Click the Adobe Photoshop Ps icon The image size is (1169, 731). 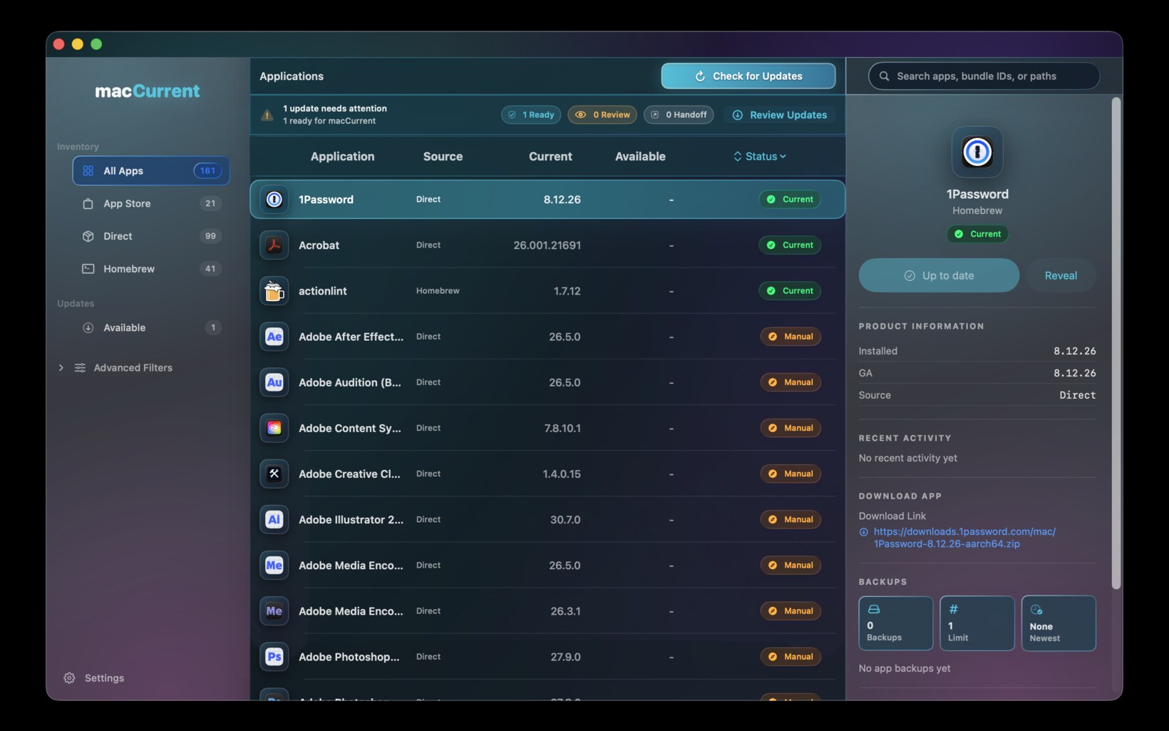pyautogui.click(x=274, y=657)
